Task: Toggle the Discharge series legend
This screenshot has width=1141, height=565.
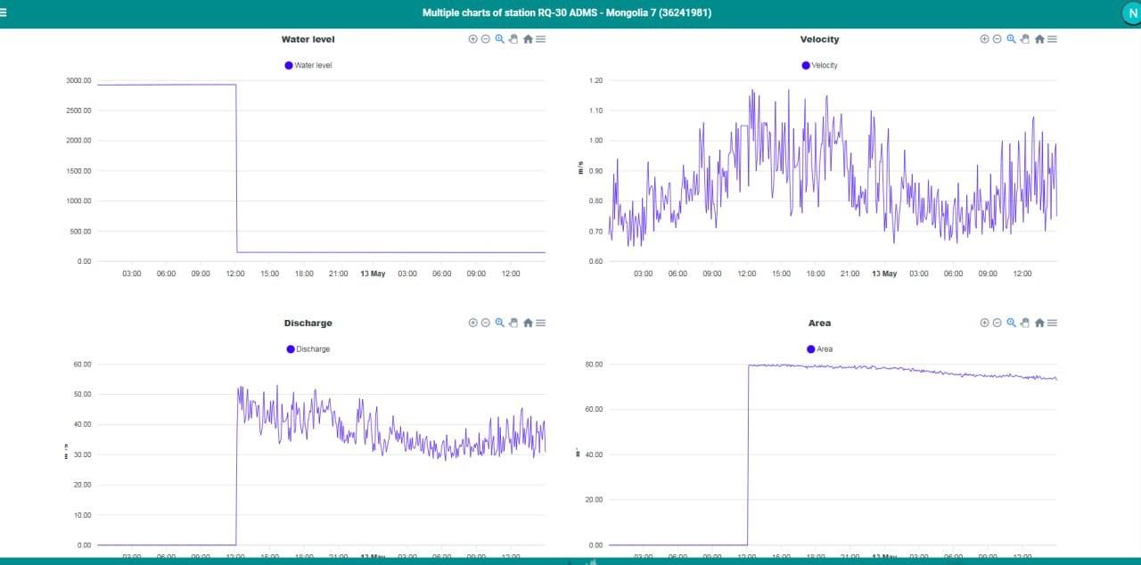Action: tap(308, 349)
